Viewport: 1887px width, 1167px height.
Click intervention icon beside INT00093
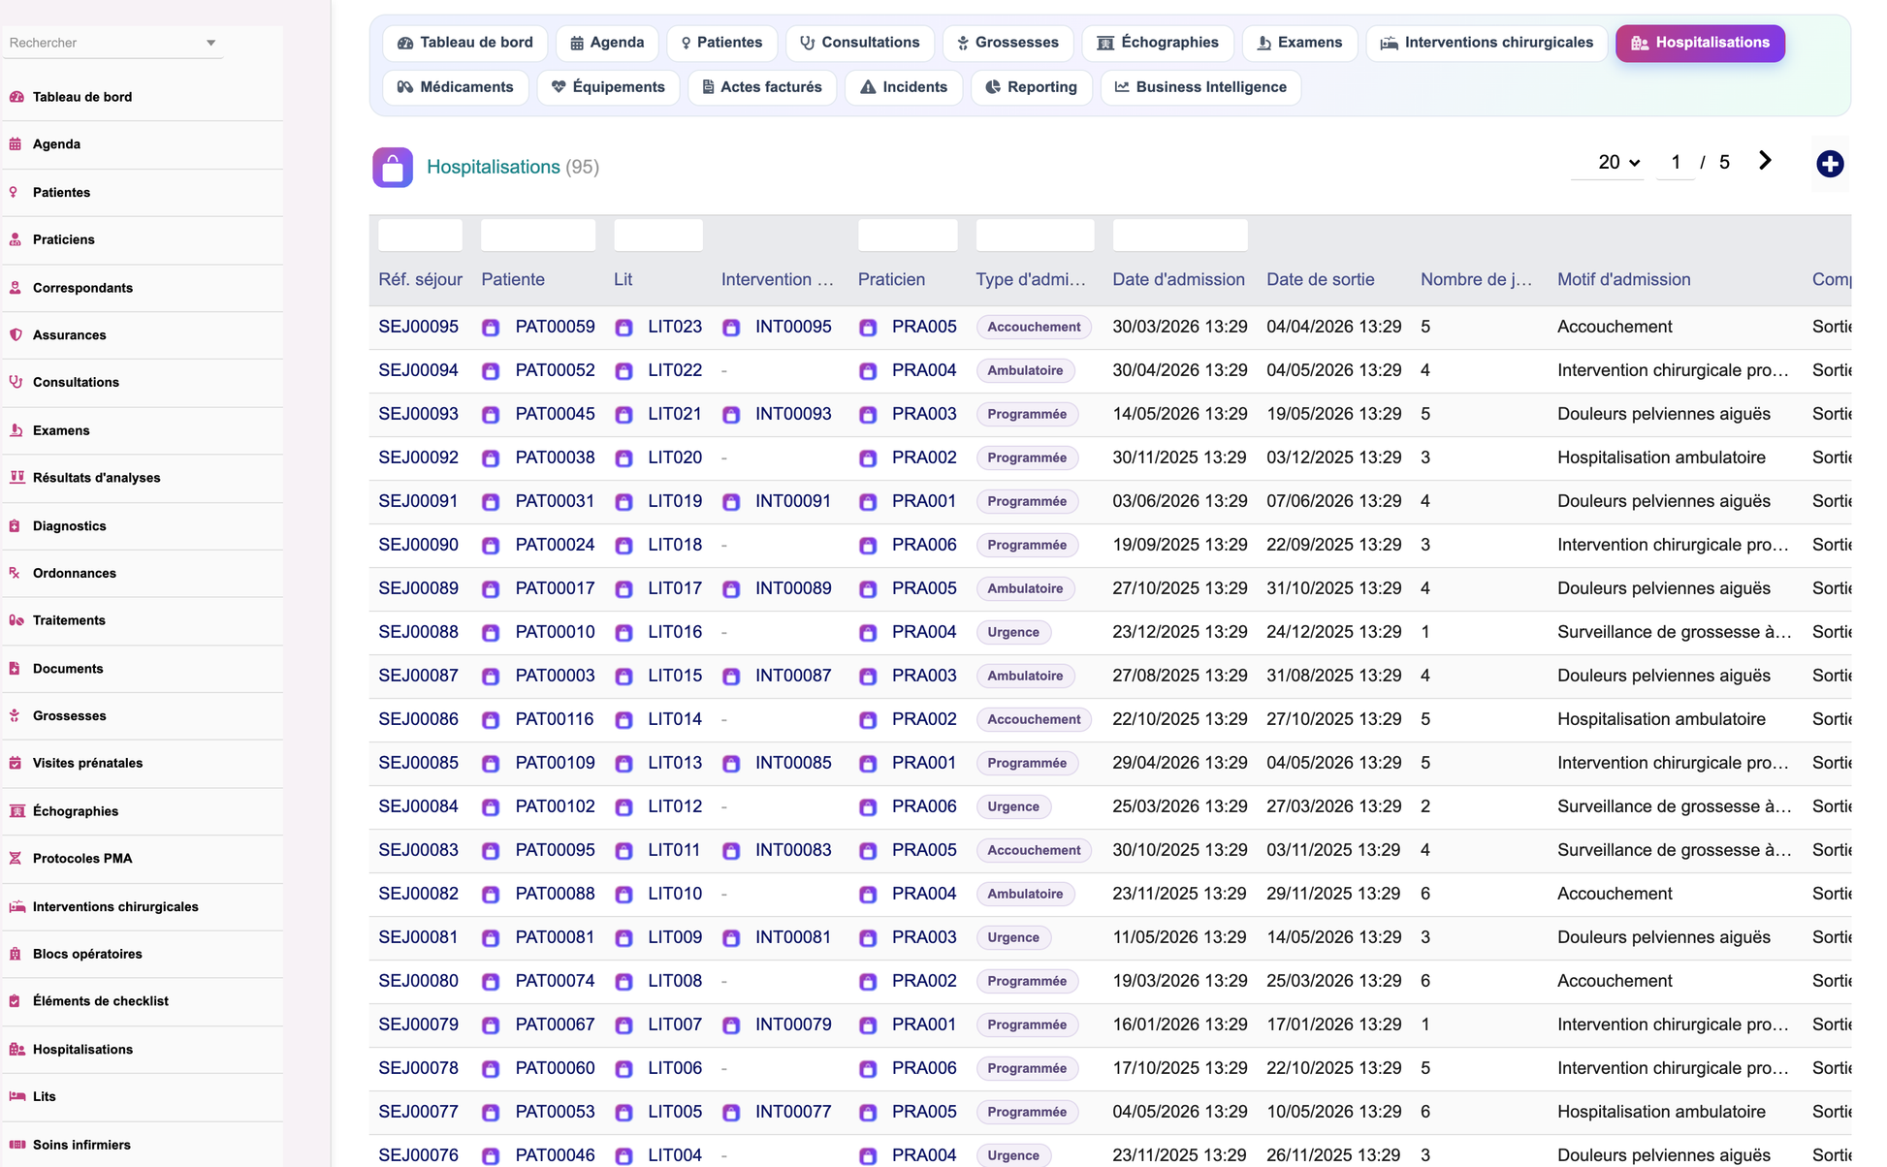click(731, 415)
